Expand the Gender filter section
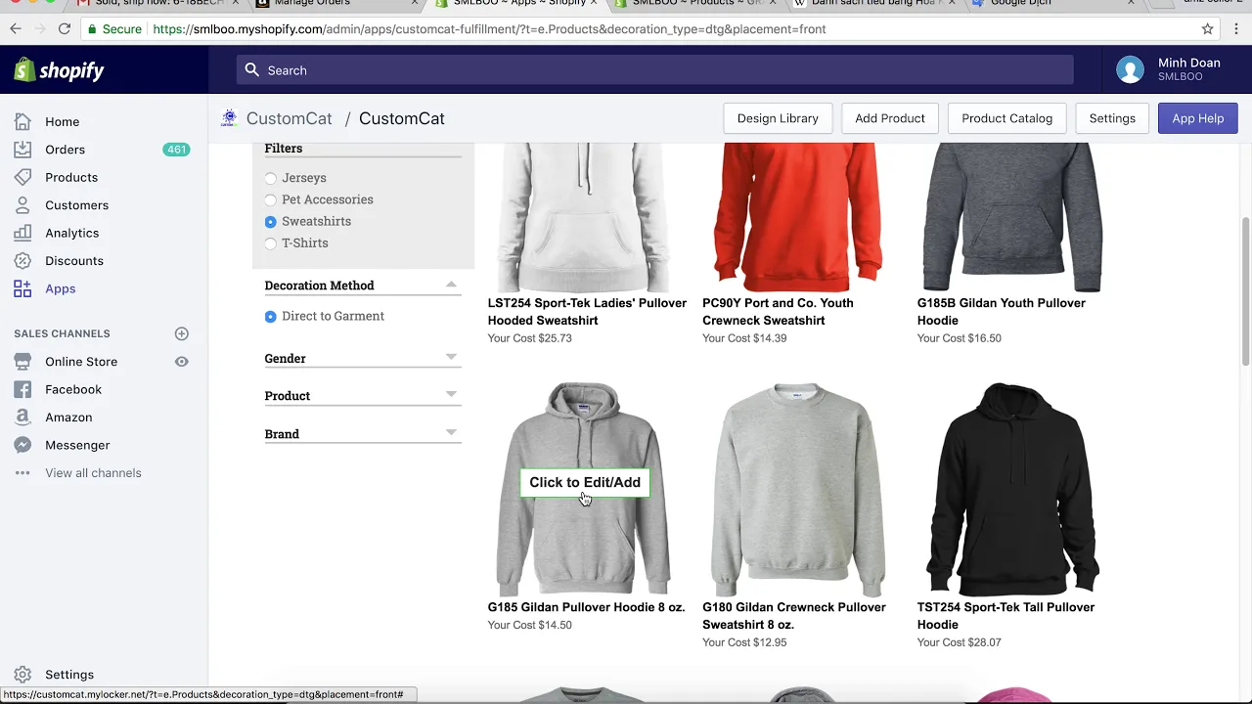Viewport: 1252px width, 704px height. (451, 357)
